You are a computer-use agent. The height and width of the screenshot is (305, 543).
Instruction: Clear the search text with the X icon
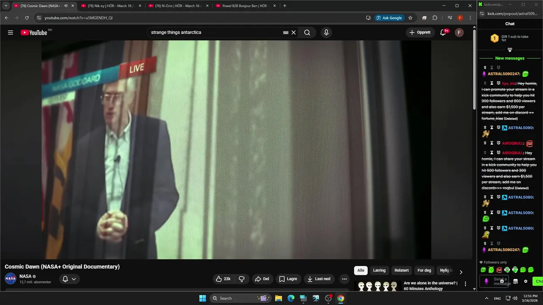pos(293,32)
